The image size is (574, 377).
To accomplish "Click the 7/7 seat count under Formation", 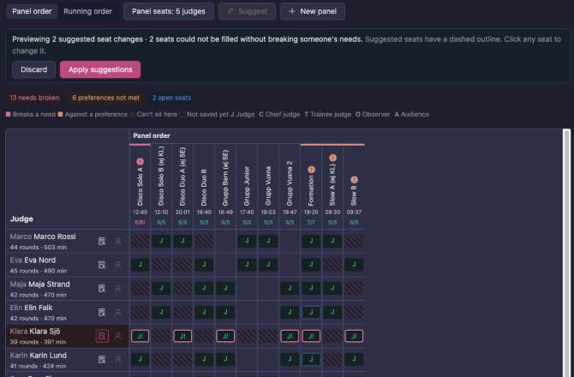I will pyautogui.click(x=311, y=223).
